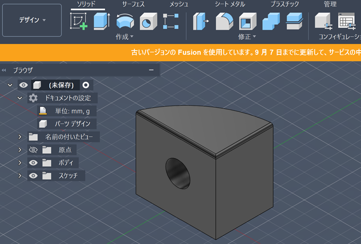Select the Fillet tool
This screenshot has height=244, width=361.
tap(224, 21)
